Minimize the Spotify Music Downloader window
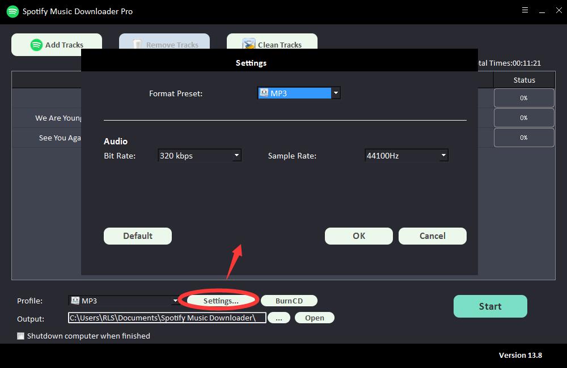Screen dimensions: 567x368 (542, 11)
